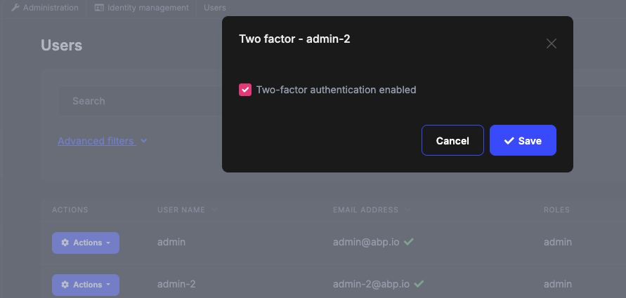Click the gear icon in admin's Actions button

(65, 243)
